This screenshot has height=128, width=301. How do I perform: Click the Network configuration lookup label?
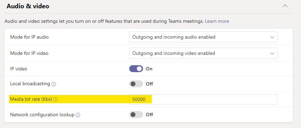tap(42, 115)
